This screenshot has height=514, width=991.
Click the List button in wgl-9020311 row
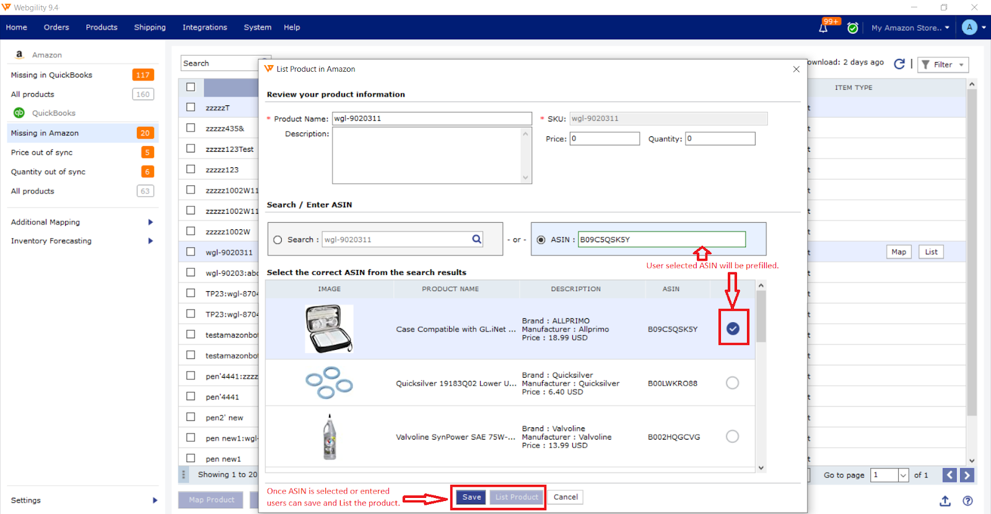coord(931,252)
